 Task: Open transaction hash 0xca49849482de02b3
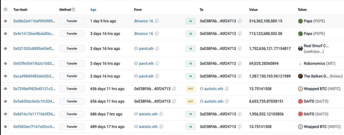34,76
